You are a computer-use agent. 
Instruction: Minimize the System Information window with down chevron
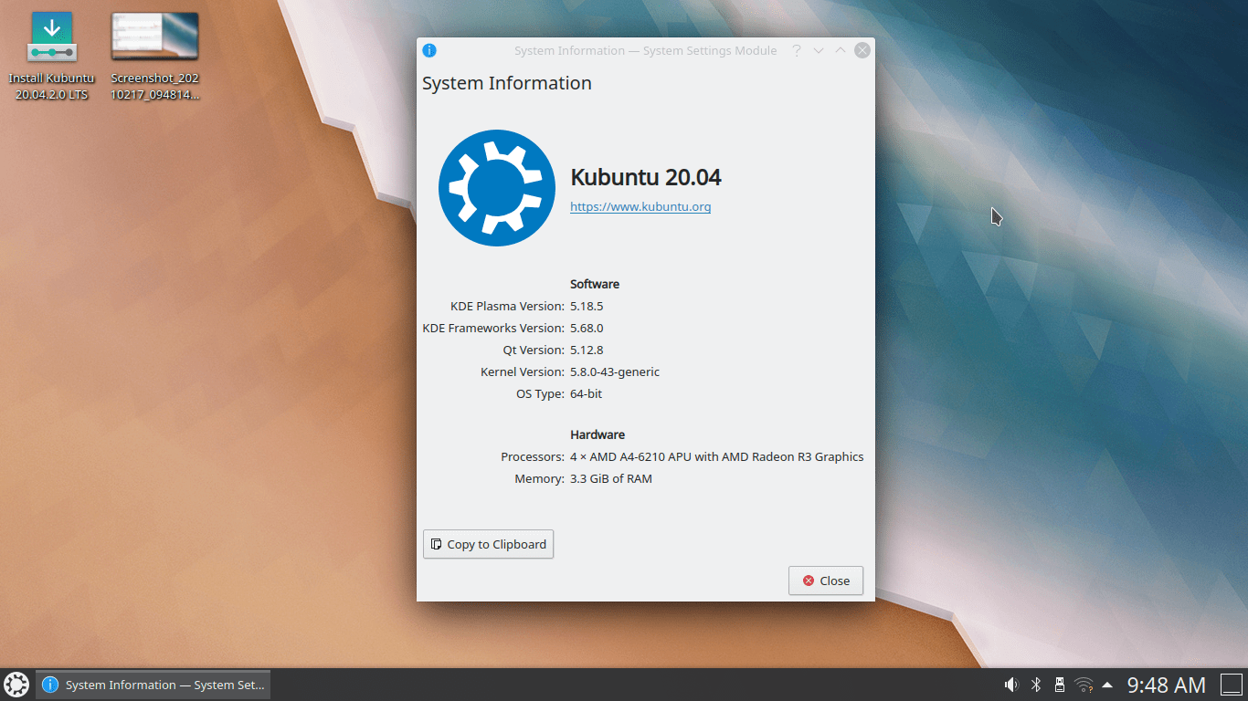point(819,50)
